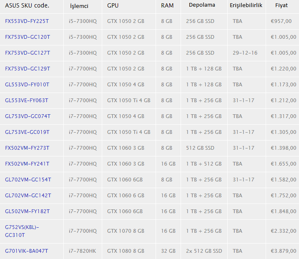The height and width of the screenshot is (259, 299).
Task: Open the FX753VD-GC120T SKU link
Action: coord(28,37)
